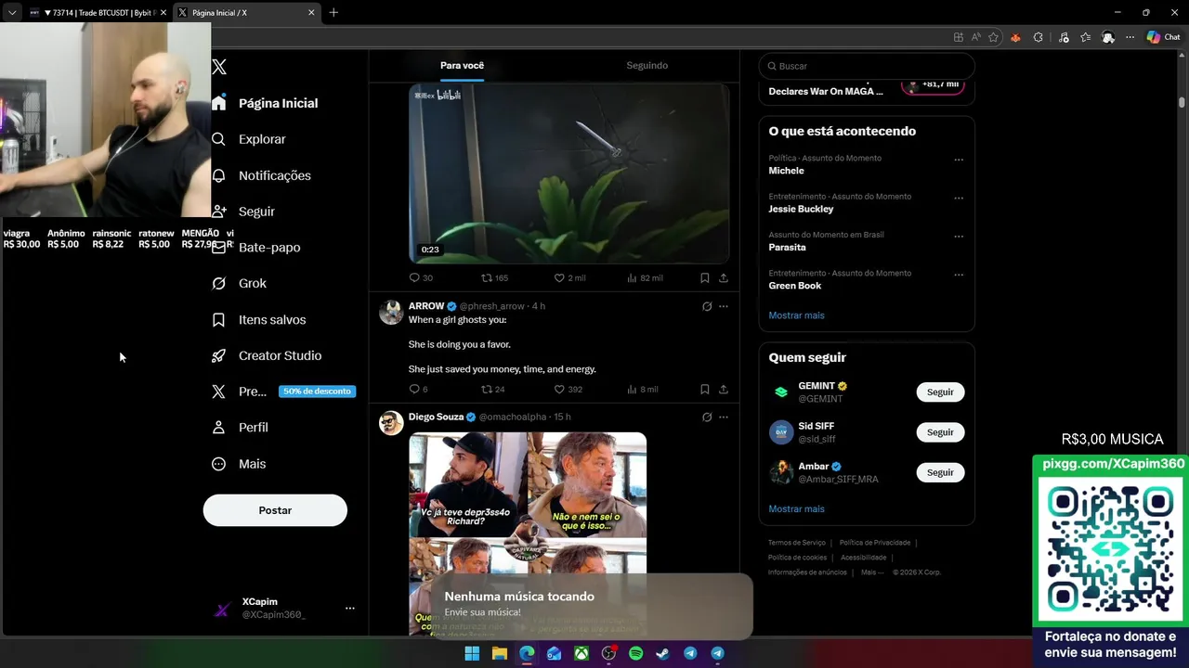Click Mostrar mais under trending topics
This screenshot has width=1189, height=668.
[796, 315]
